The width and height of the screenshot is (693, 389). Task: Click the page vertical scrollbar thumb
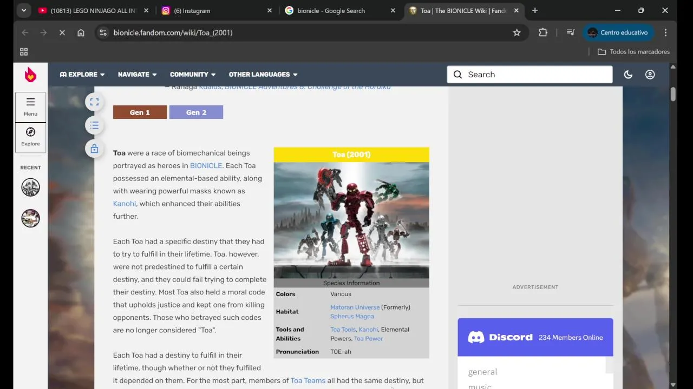pyautogui.click(x=673, y=94)
